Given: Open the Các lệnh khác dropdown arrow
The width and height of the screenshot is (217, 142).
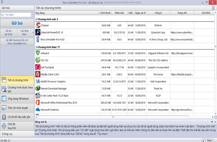Looking at the screenshot, I should 33,32.
